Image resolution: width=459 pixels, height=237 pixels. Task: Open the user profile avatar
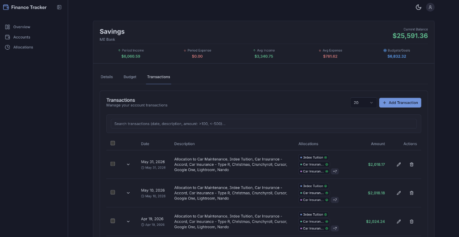[430, 7]
